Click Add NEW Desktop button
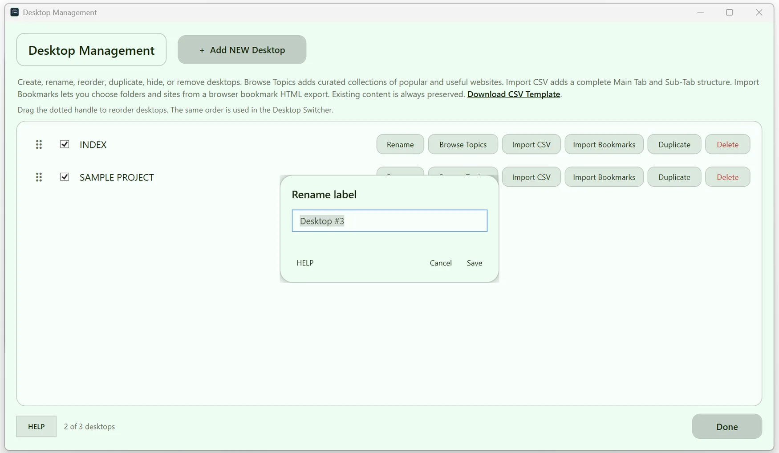This screenshot has width=779, height=453. click(x=242, y=49)
